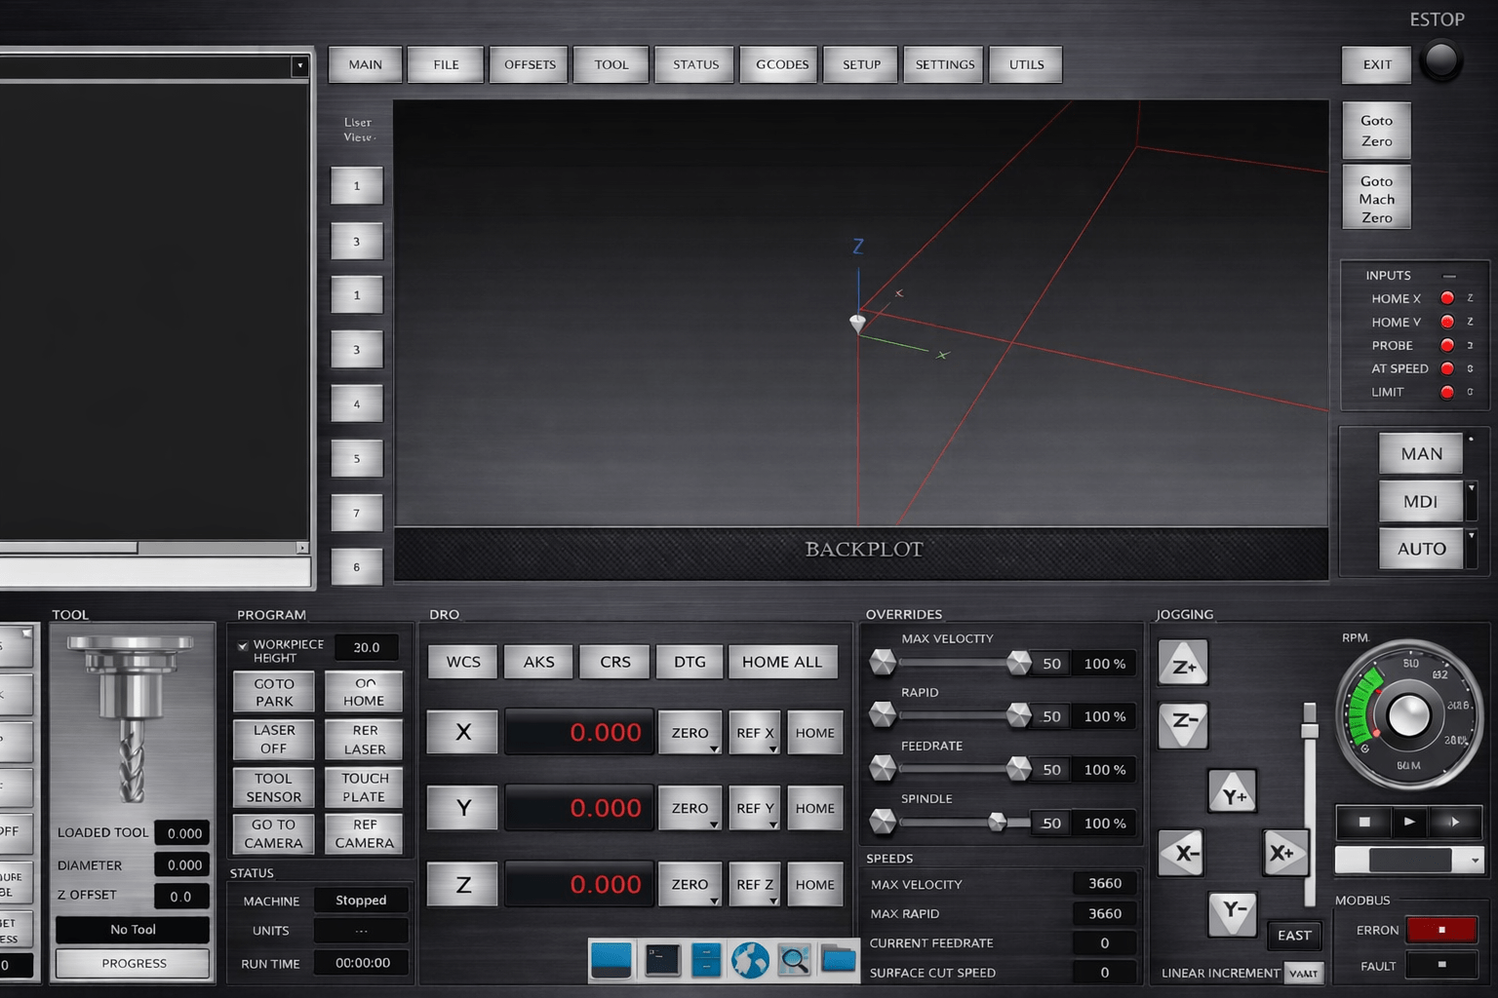Jog Y axis positive with Y+
Image resolution: width=1498 pixels, height=998 pixels.
pos(1232,793)
